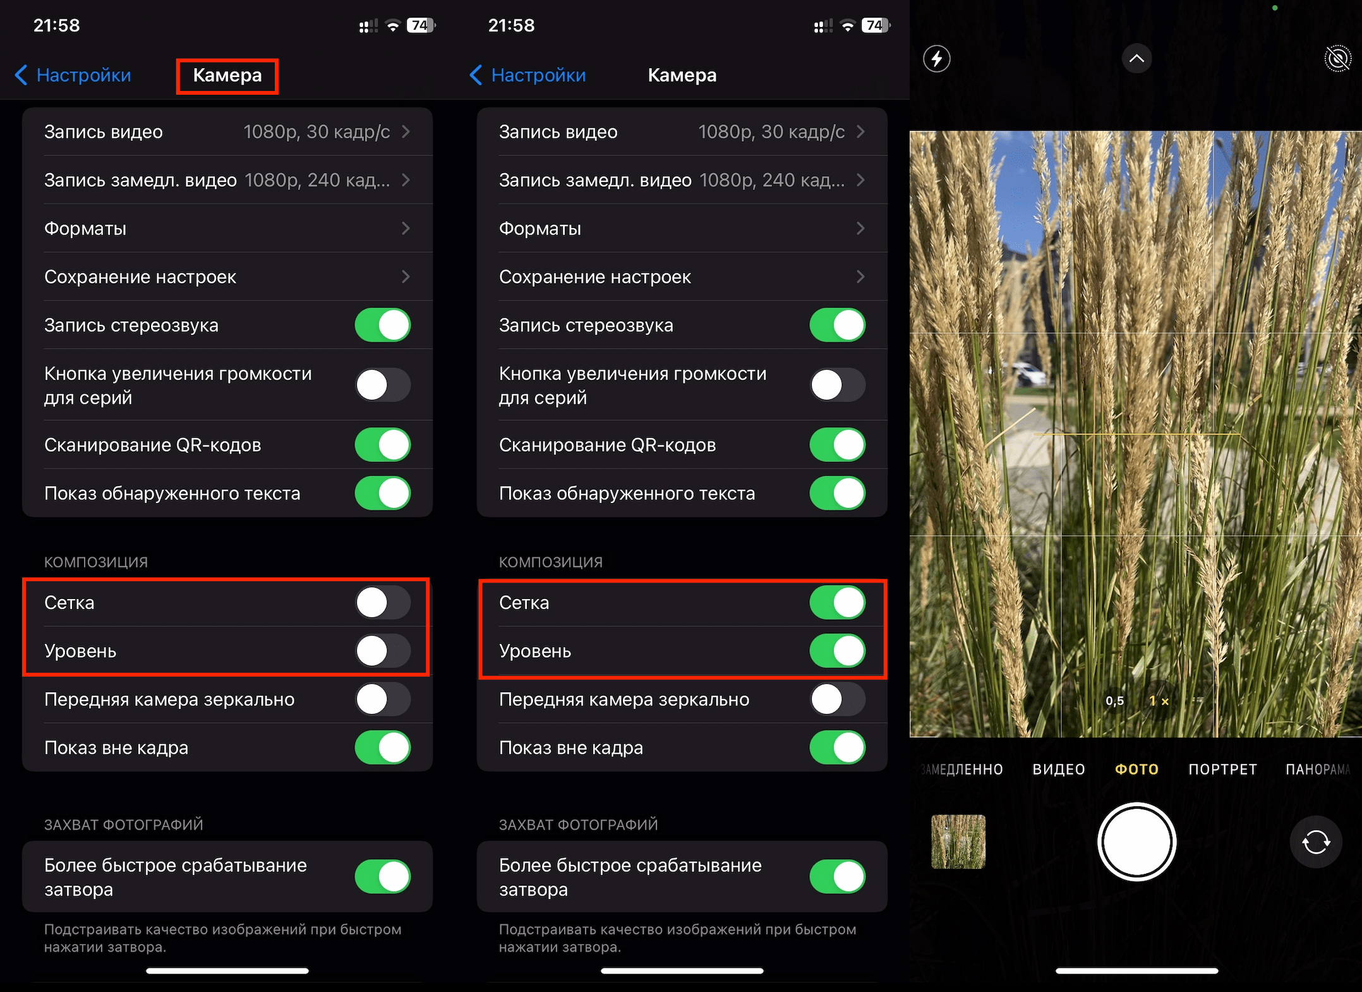Open last photo thumbnail in camera

[x=958, y=842]
